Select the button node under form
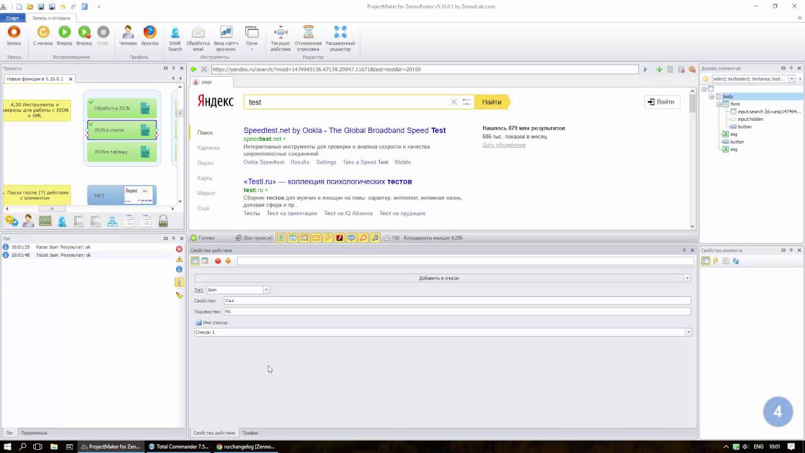This screenshot has height=453, width=805. click(745, 126)
